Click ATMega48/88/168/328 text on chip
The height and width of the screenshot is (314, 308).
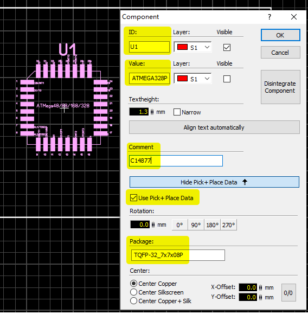(63, 106)
